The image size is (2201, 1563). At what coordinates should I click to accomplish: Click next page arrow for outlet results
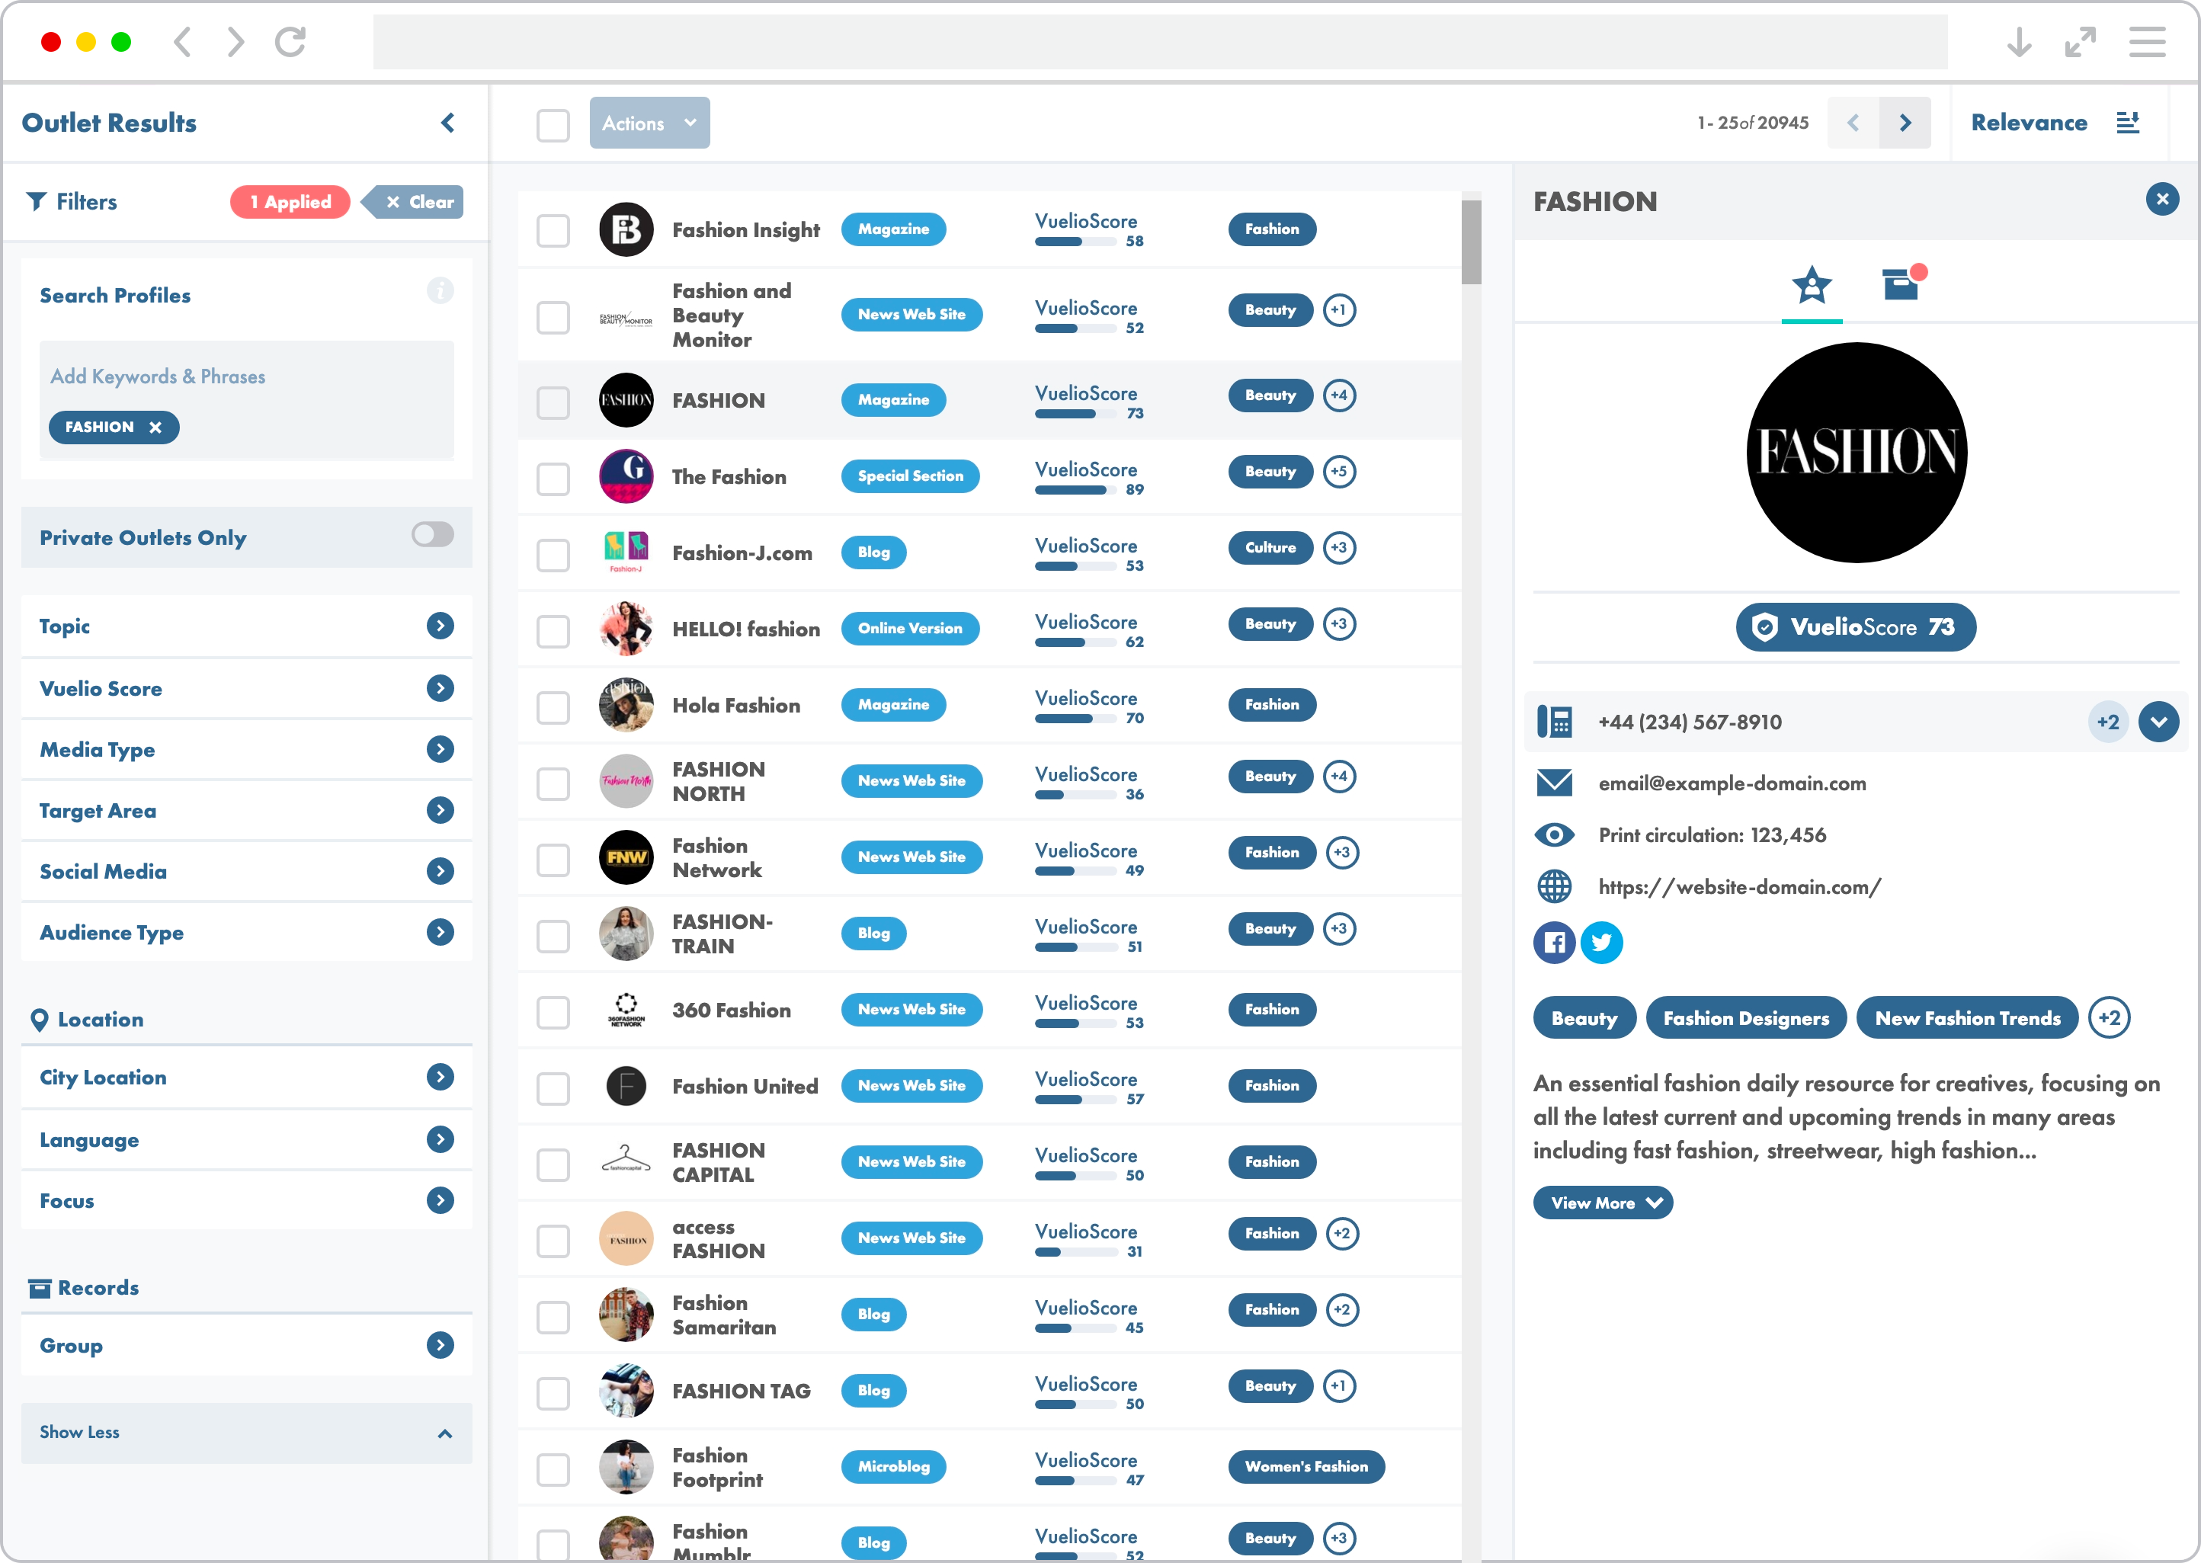pos(1907,122)
